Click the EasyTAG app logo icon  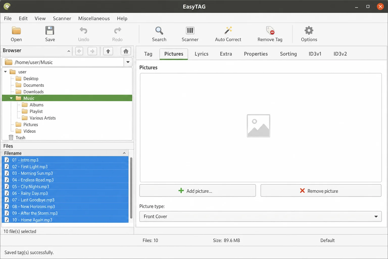(x=7, y=6)
